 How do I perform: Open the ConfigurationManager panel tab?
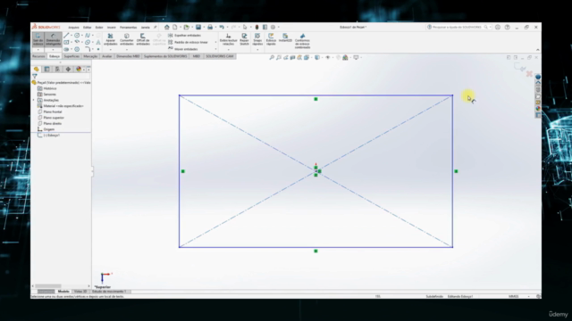click(57, 70)
